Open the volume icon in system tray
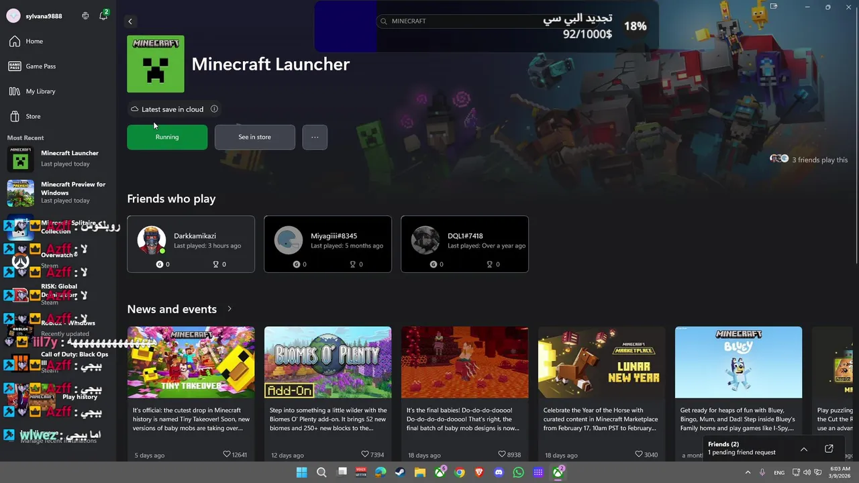This screenshot has width=859, height=483. point(808,472)
